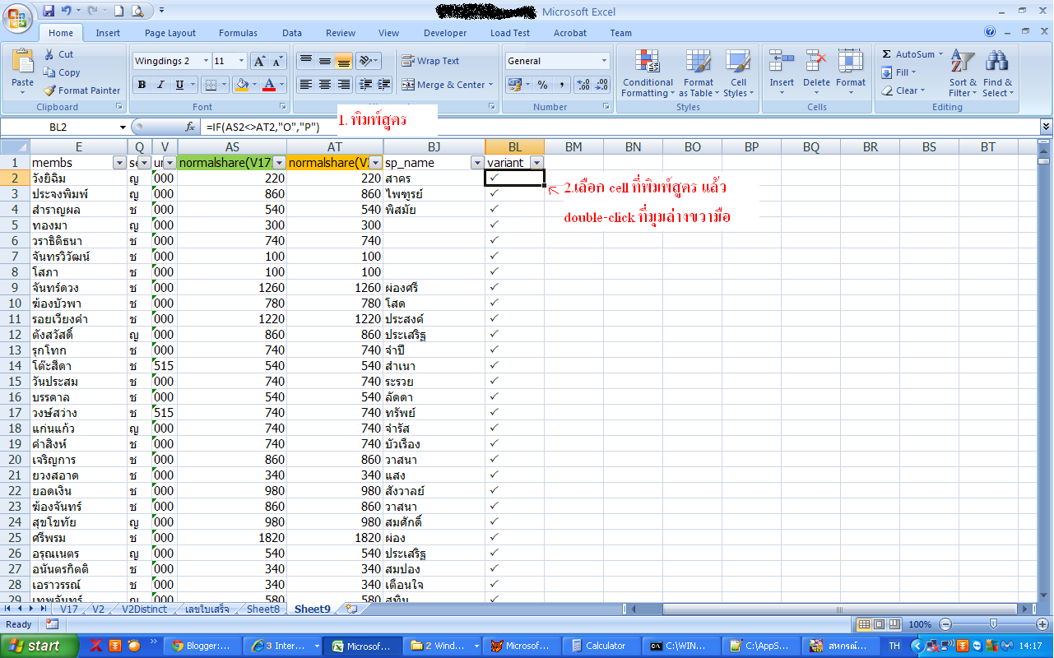The width and height of the screenshot is (1054, 658).
Task: Open filter dropdown for sp_name column
Action: 476,163
